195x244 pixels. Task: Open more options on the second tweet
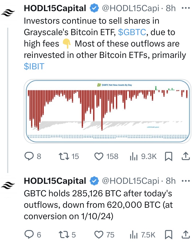click(x=186, y=181)
